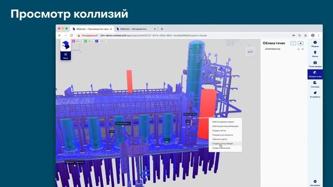Image resolution: width=333 pixels, height=187 pixels.
Task: Reload the page
Action: (71, 35)
